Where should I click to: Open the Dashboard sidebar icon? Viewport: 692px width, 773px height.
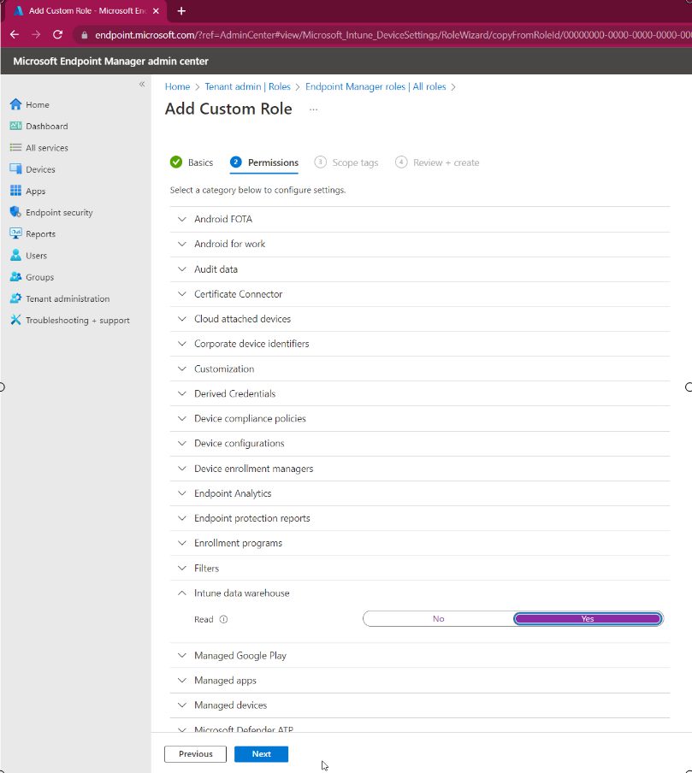click(15, 126)
